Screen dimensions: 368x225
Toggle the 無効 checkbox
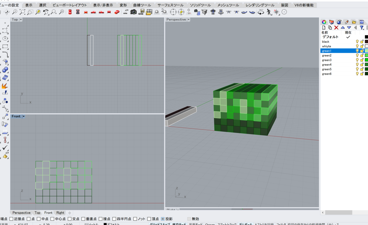189,219
